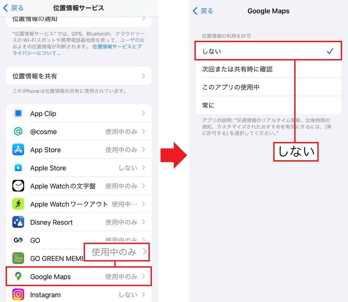Select 次回または共有時に確認 permission
This screenshot has width=348, height=302.
tap(268, 69)
